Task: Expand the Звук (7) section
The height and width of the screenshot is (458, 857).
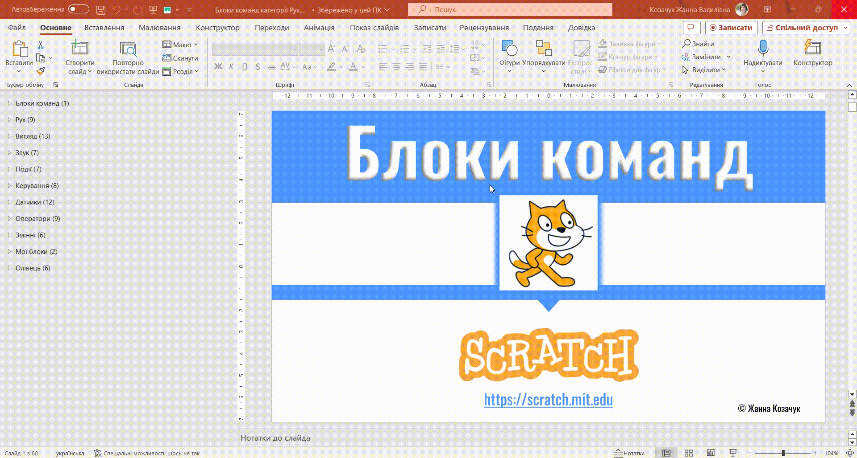Action: point(9,152)
